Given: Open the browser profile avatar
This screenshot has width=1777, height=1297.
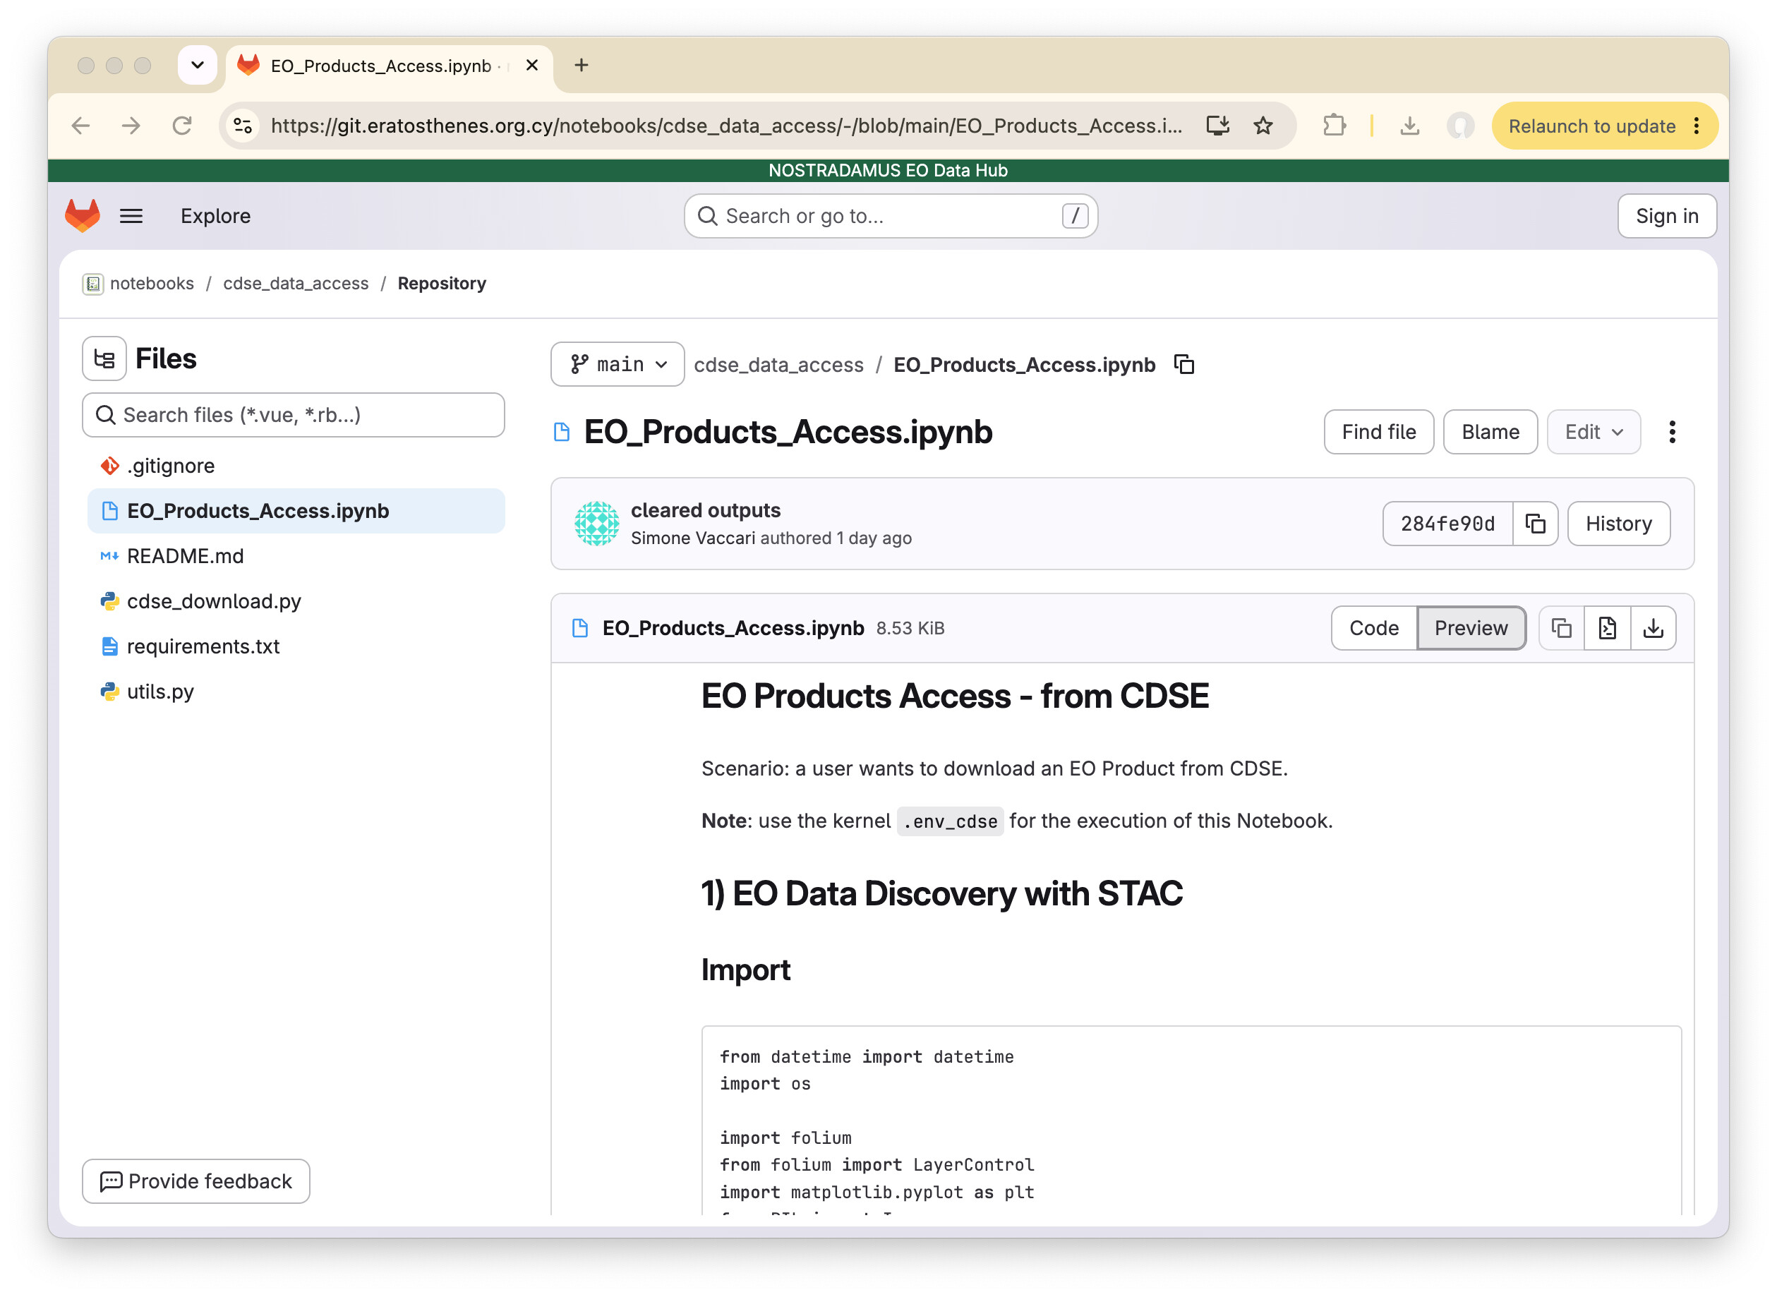Looking at the screenshot, I should (x=1459, y=126).
